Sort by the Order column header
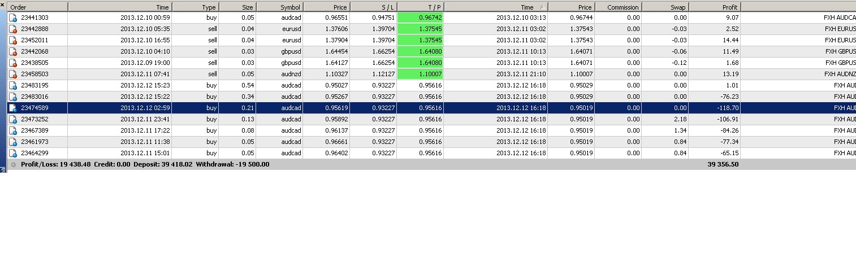Viewport: 856px width, 254px height. [37, 7]
